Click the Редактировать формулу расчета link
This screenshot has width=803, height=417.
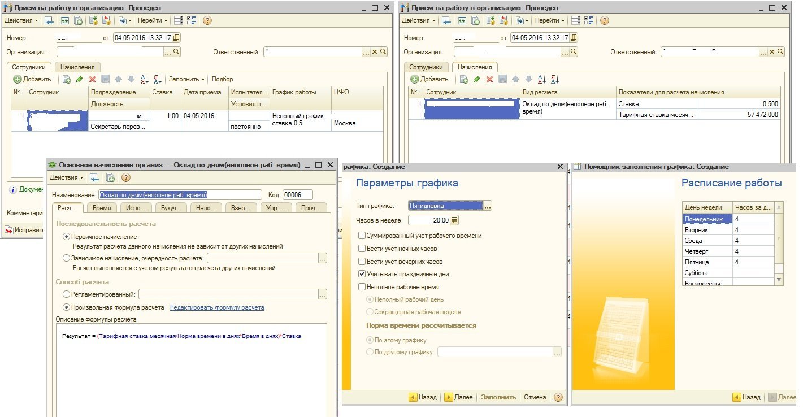[x=217, y=307]
